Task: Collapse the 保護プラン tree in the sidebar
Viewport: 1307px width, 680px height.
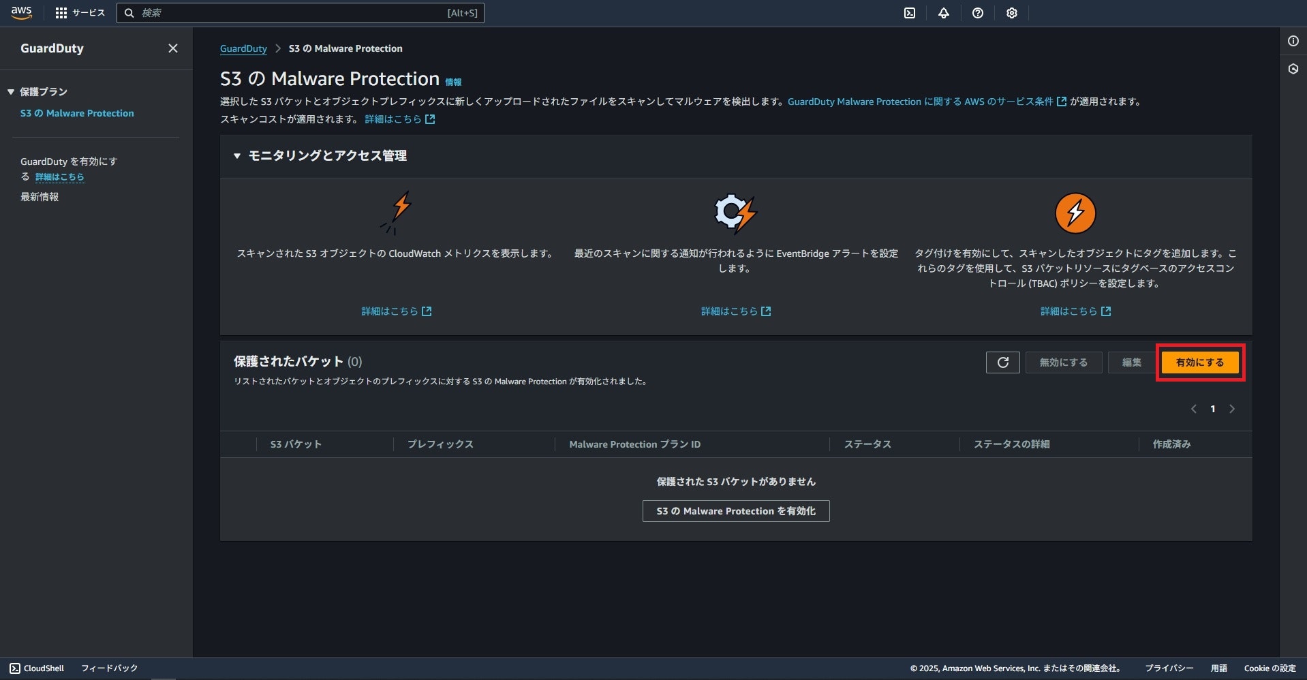Action: click(10, 91)
